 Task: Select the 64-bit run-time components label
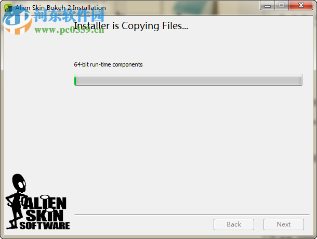click(108, 64)
